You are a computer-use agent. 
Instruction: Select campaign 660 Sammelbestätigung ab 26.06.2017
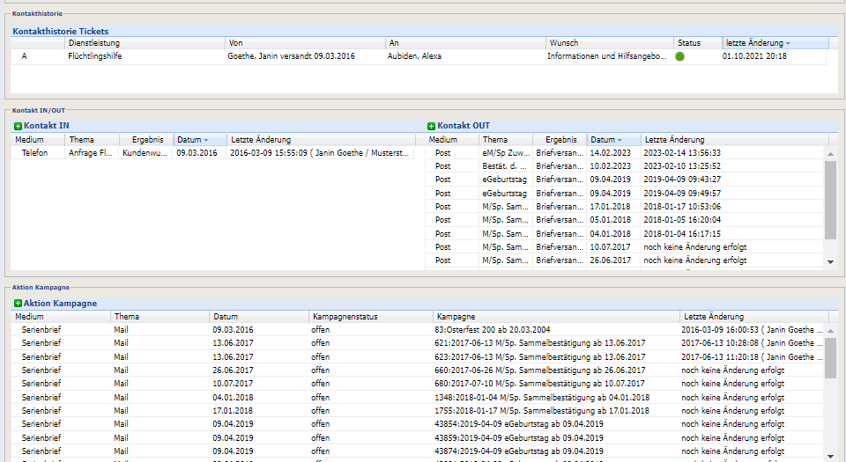click(539, 370)
